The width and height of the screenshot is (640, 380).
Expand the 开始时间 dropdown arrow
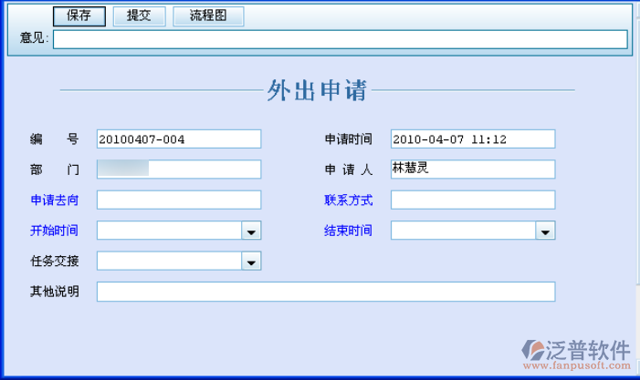[x=251, y=231]
